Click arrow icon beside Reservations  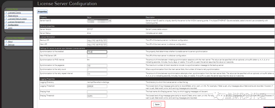coord(6,16)
